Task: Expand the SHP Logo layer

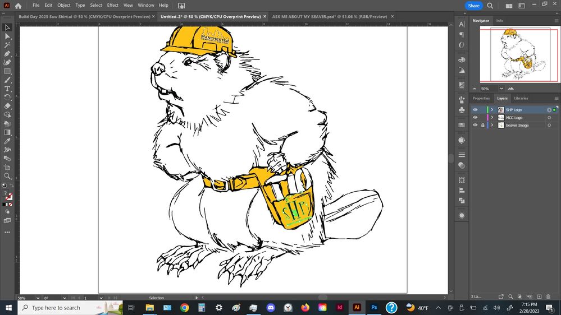Action: 492,110
